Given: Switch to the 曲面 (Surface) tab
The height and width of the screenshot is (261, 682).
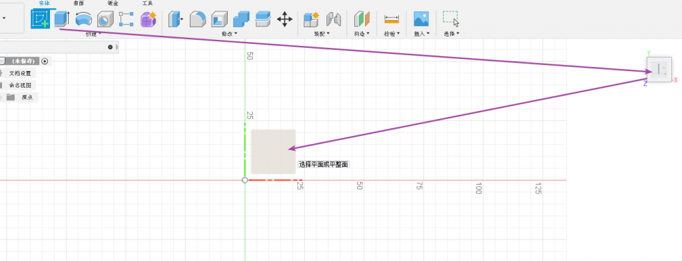Looking at the screenshot, I should pos(79,3).
